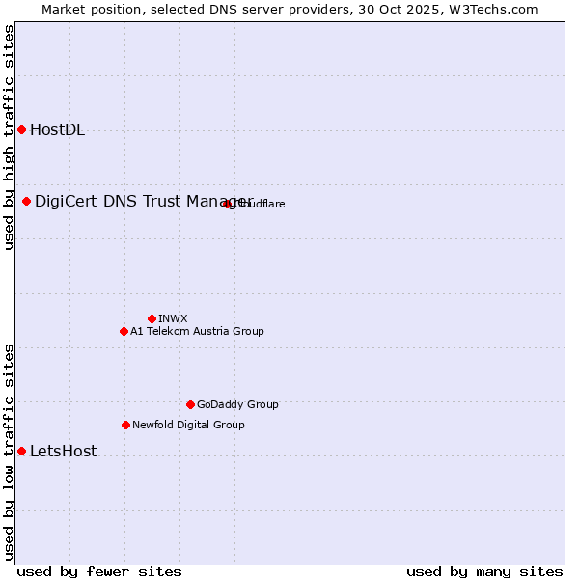Click the GoDaddy Group data point marker
This screenshot has width=579, height=579.
190,405
